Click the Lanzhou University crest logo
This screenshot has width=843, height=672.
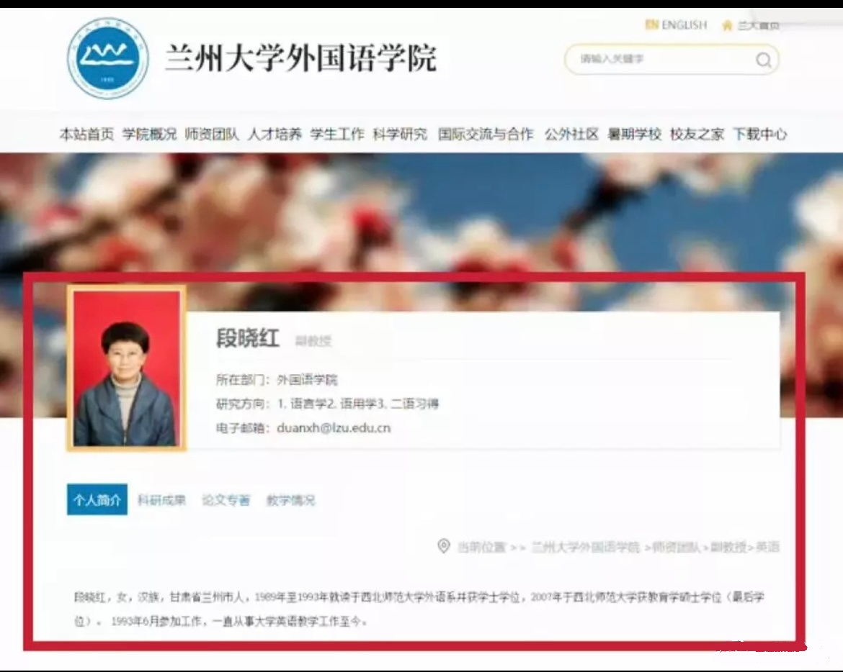tap(107, 61)
